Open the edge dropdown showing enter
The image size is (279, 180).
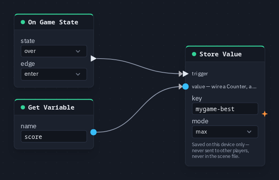coord(54,74)
